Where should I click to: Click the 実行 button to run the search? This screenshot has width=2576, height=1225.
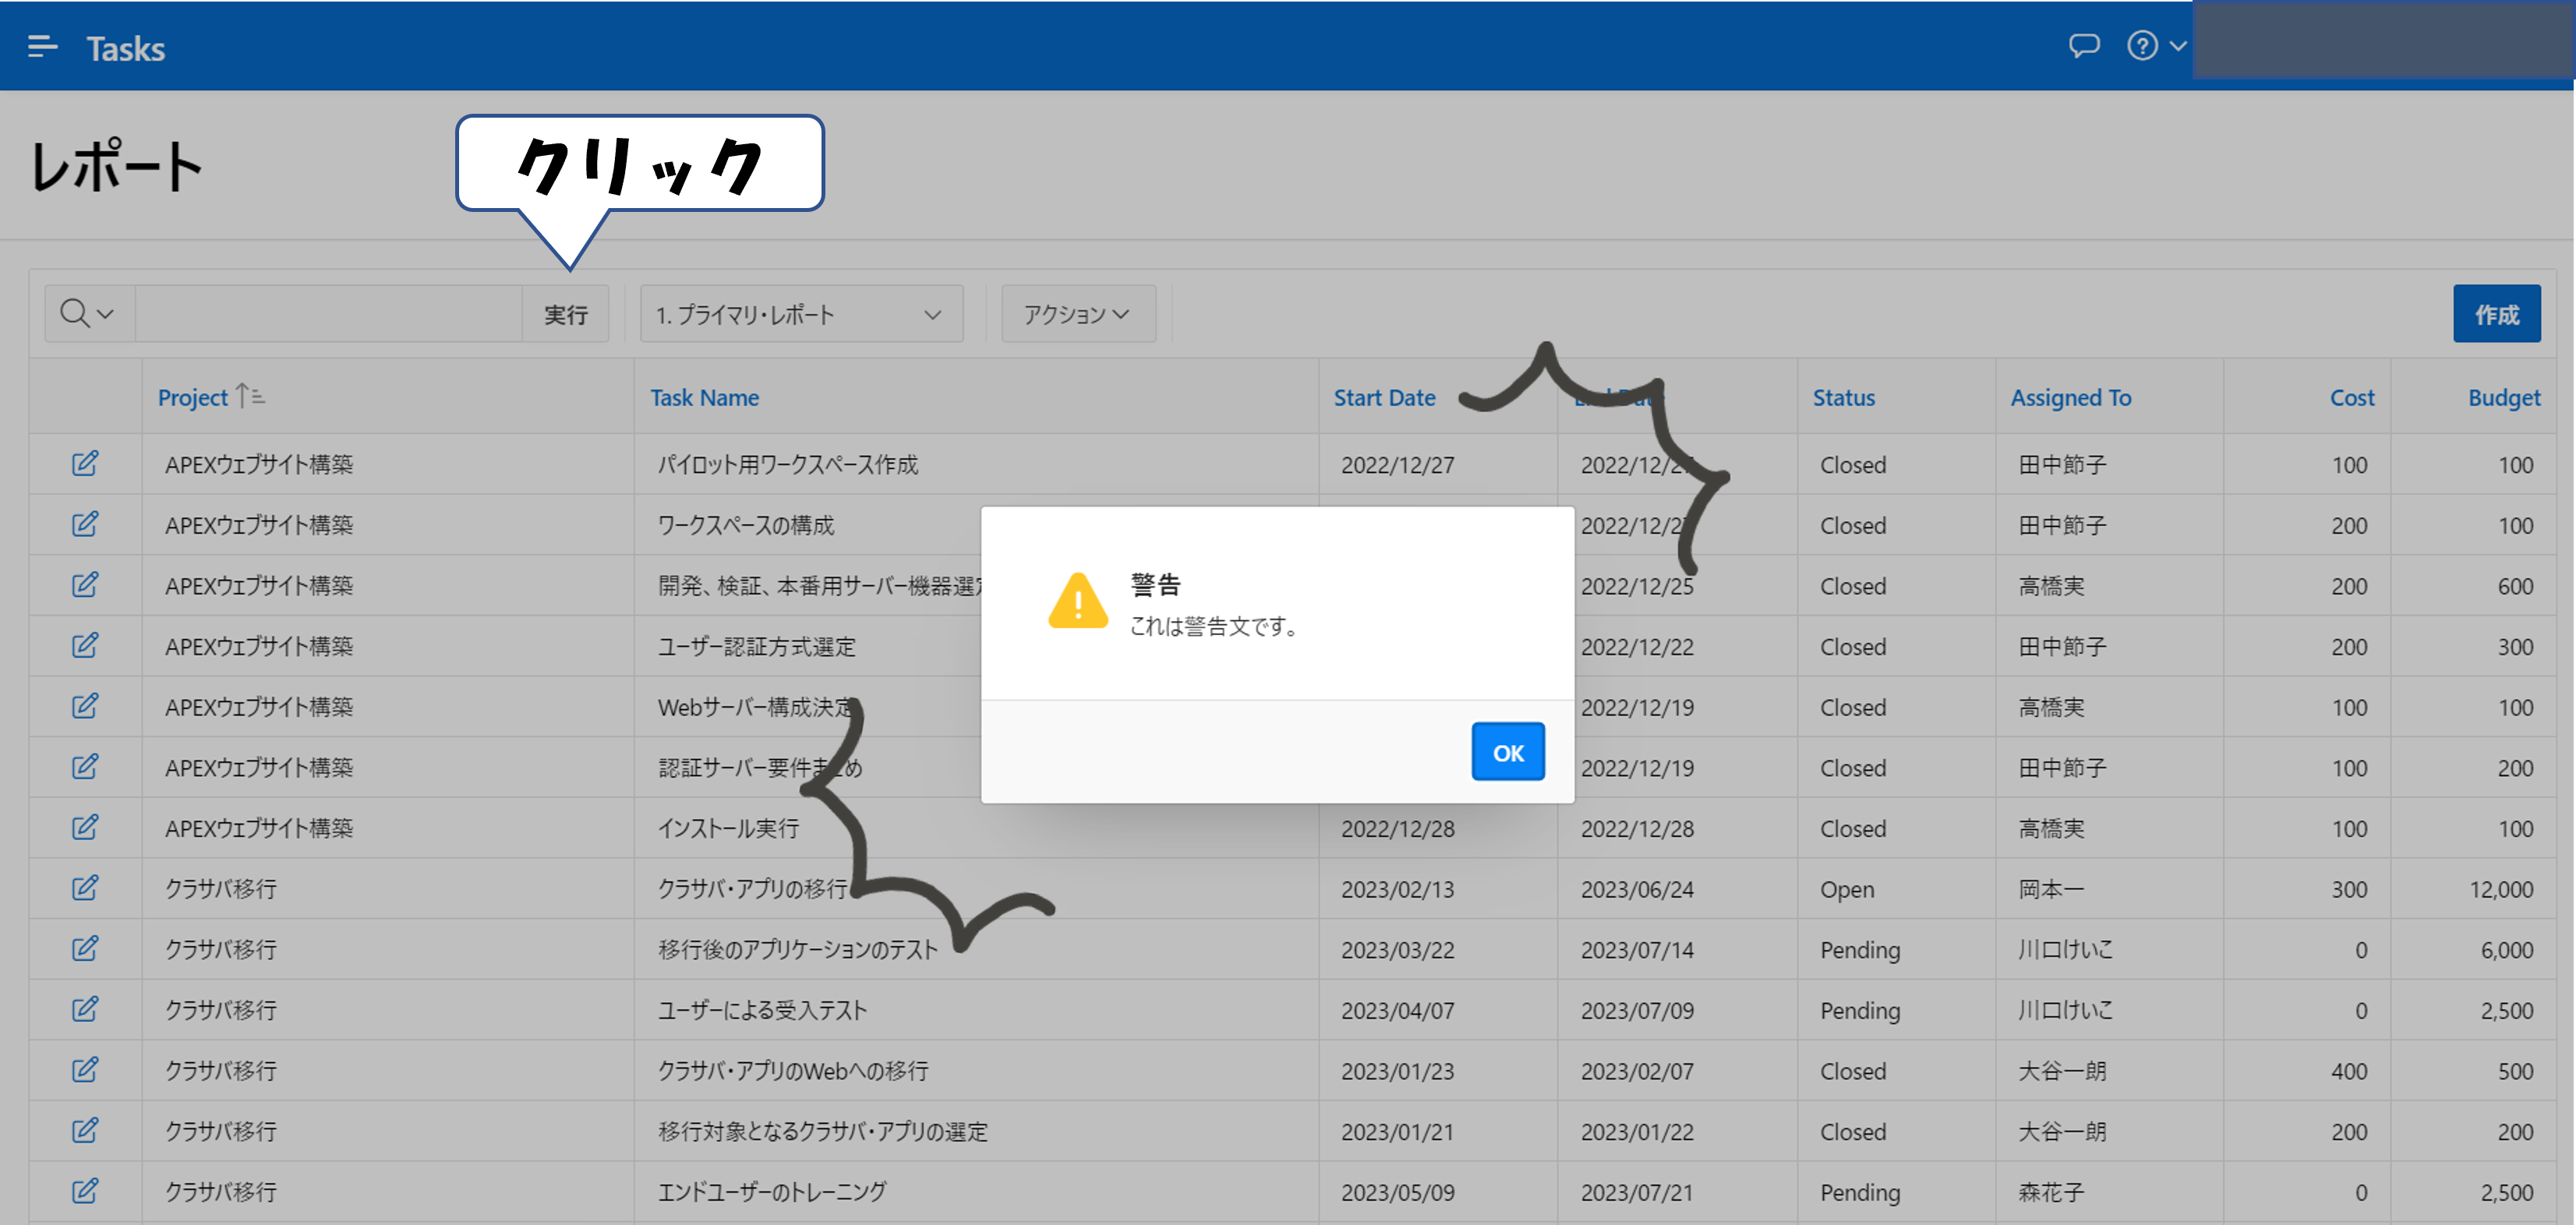pyautogui.click(x=565, y=313)
